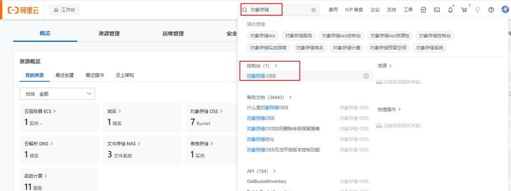Open the ICP 备案 menu
511x191 pixels.
point(354,10)
